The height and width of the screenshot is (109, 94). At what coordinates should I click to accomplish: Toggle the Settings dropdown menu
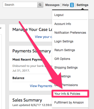pyautogui.click(x=82, y=5)
